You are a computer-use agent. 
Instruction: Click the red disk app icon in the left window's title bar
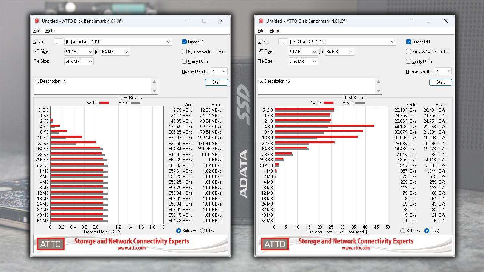37,21
